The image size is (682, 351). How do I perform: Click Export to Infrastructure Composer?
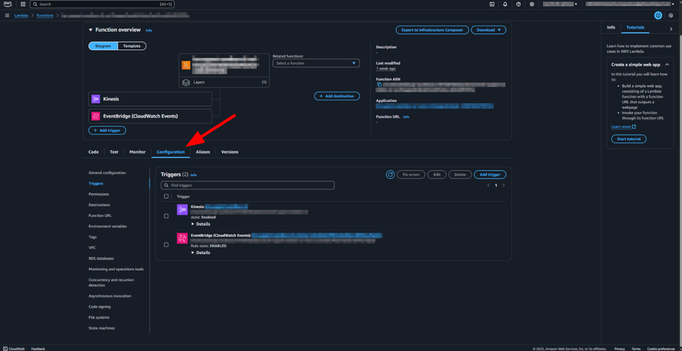click(432, 30)
